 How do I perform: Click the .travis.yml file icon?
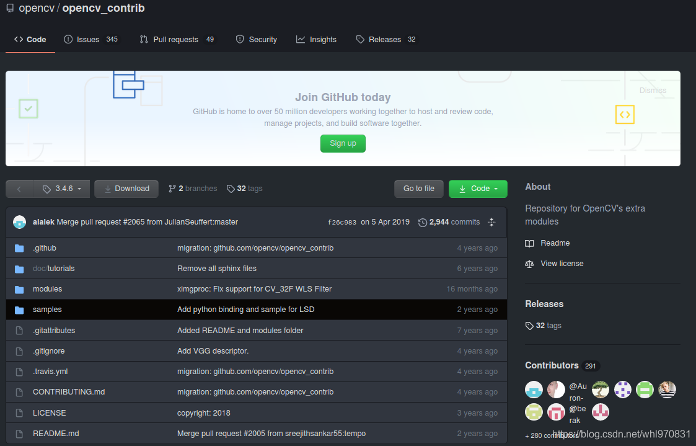click(19, 372)
